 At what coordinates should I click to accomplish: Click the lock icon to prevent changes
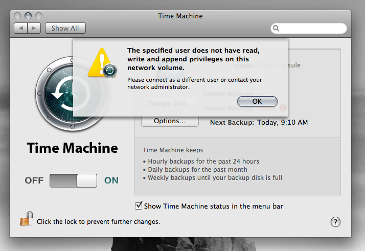coord(26,219)
